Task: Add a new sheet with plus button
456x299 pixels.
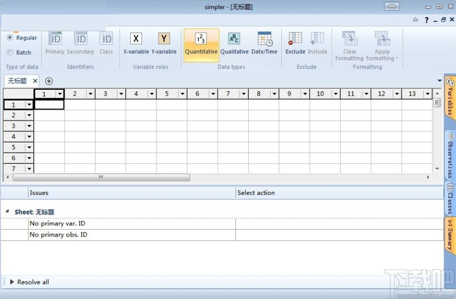Action: point(49,81)
